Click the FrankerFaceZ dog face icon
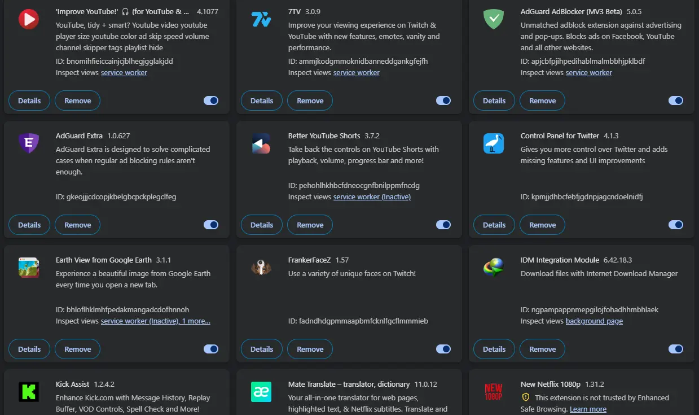 pos(261,268)
